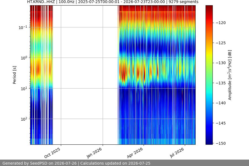The height and width of the screenshot is (166, 249).
Task: Click the -125 colorbar tick label
Action: pyautogui.click(x=221, y=43)
